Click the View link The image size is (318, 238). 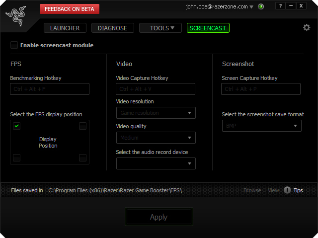pos(273,191)
